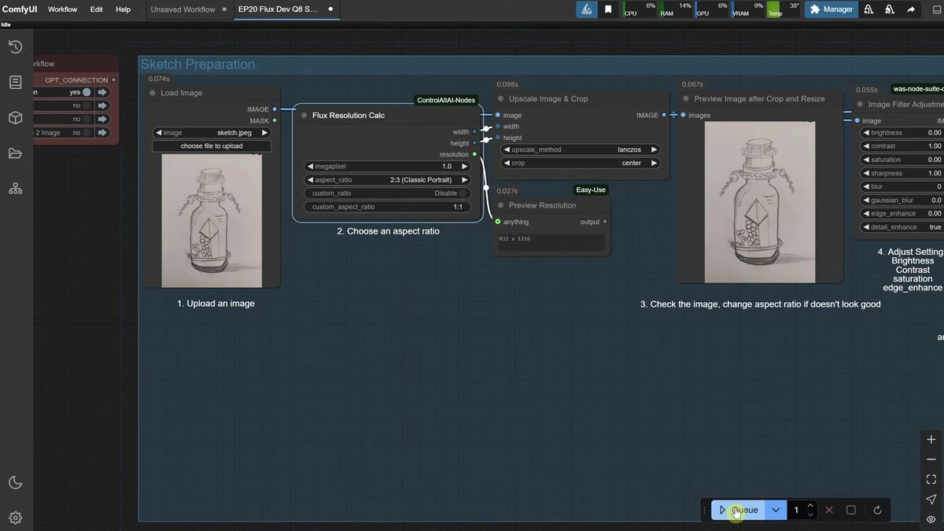Viewport: 944px width, 531px height.
Task: Adjust the saturation 0.00 slider
Action: tap(902, 160)
